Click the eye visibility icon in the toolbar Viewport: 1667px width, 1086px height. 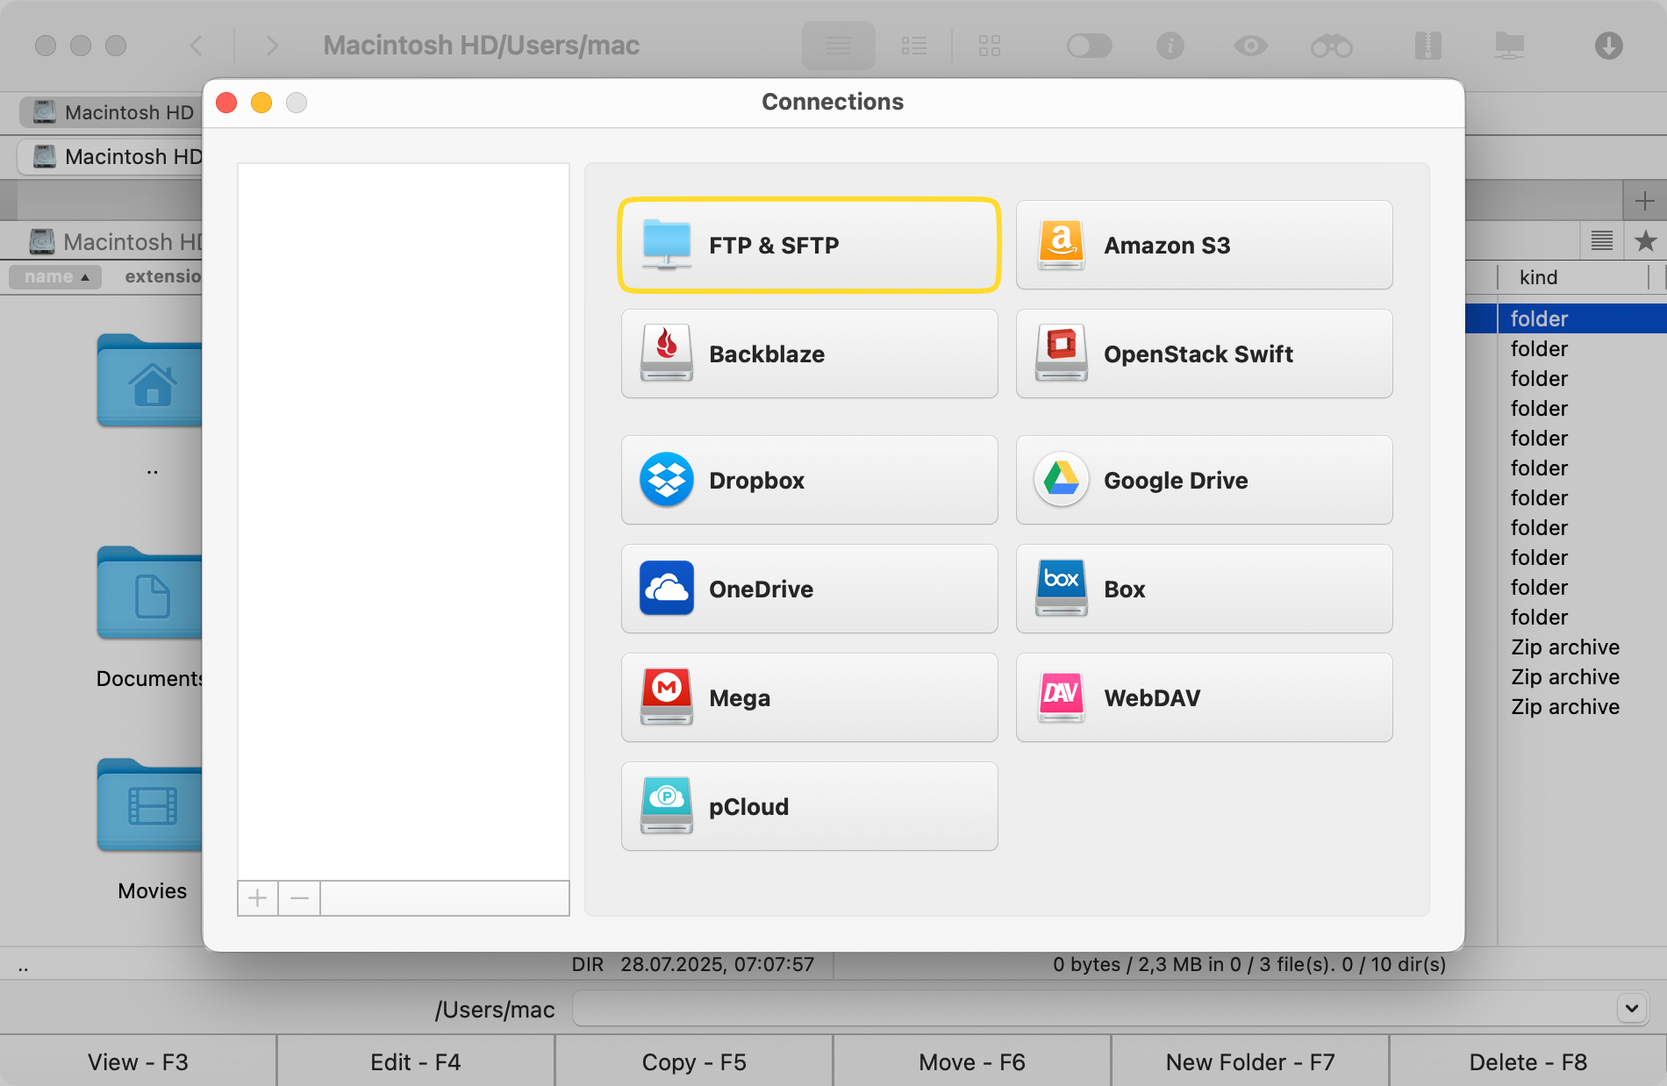click(x=1251, y=45)
